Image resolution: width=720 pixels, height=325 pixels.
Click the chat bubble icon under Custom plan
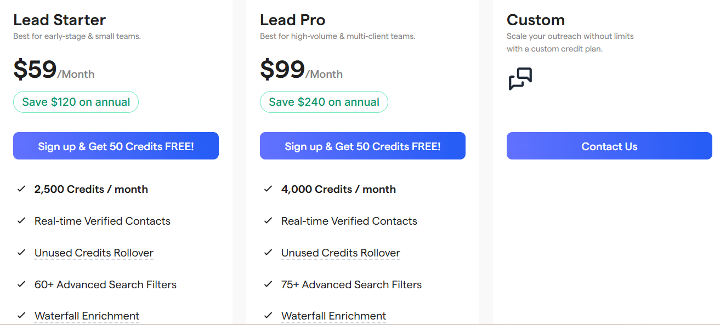click(x=519, y=78)
